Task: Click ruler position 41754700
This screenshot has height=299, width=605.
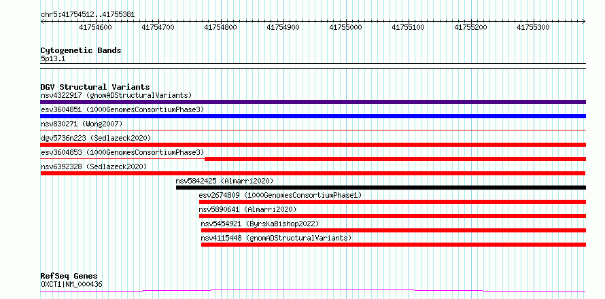Action: tap(158, 27)
